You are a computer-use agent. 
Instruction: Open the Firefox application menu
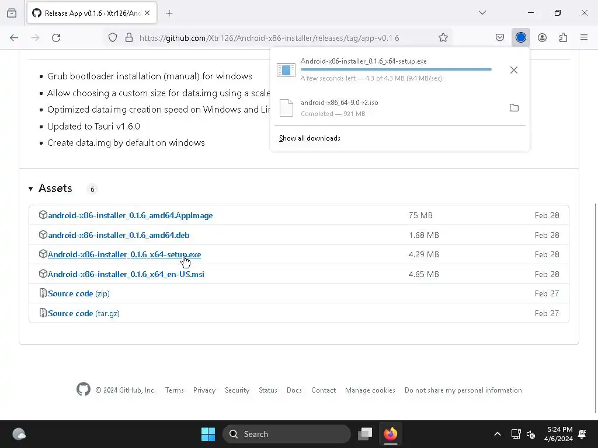(584, 38)
